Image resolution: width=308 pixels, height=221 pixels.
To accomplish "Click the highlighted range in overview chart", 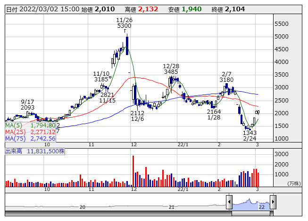I will (251, 204).
